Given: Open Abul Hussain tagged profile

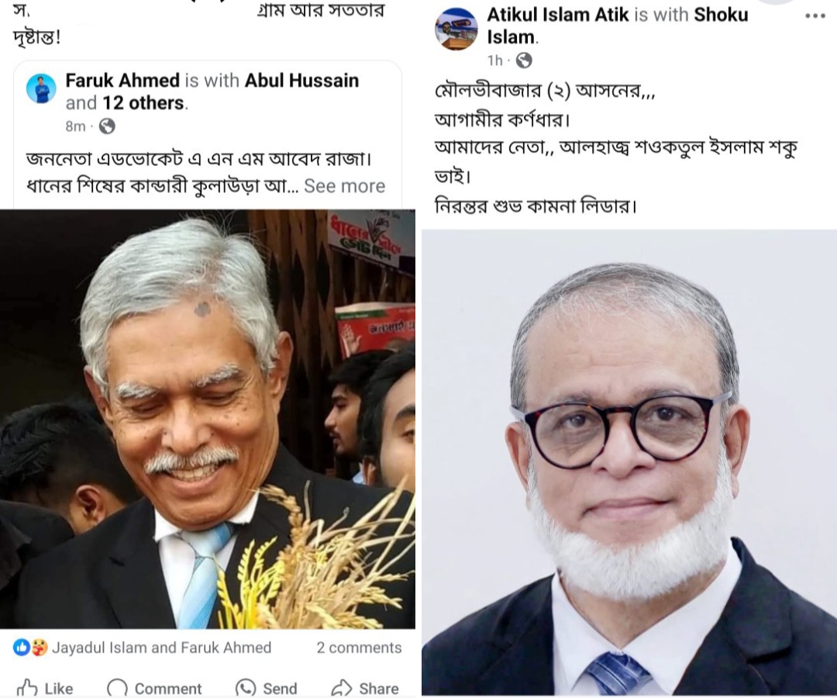Looking at the screenshot, I should point(301,81).
